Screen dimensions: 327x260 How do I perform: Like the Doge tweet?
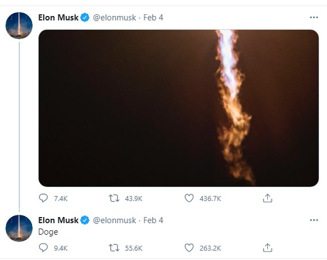tap(189, 248)
